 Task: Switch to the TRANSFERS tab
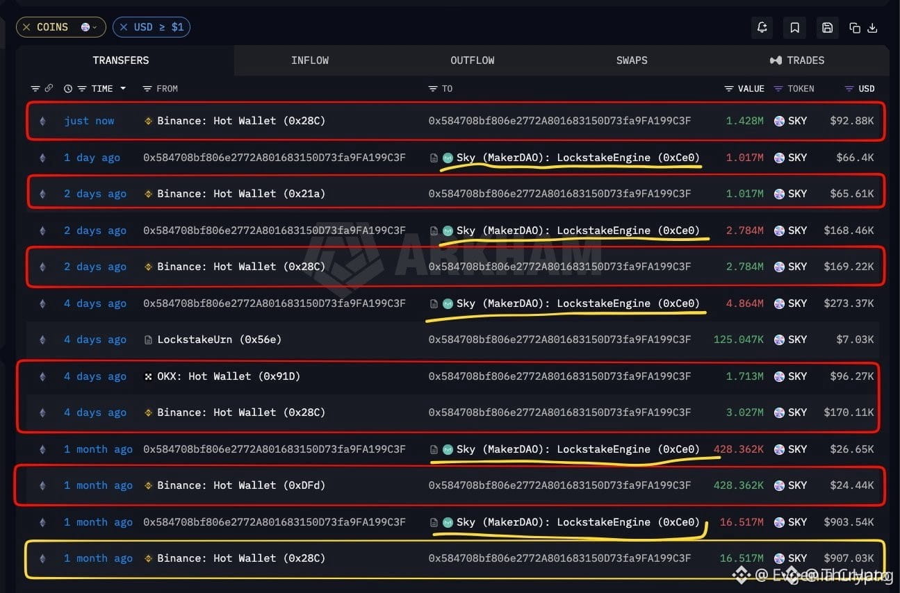[x=121, y=60]
